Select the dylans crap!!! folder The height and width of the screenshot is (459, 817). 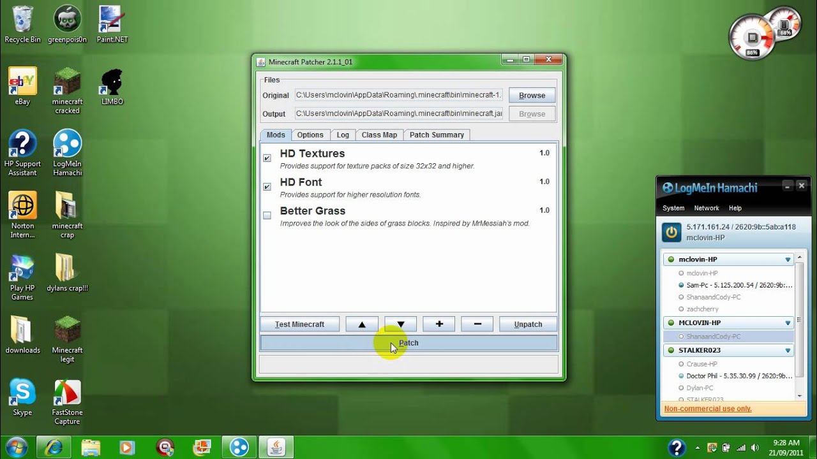(67, 273)
